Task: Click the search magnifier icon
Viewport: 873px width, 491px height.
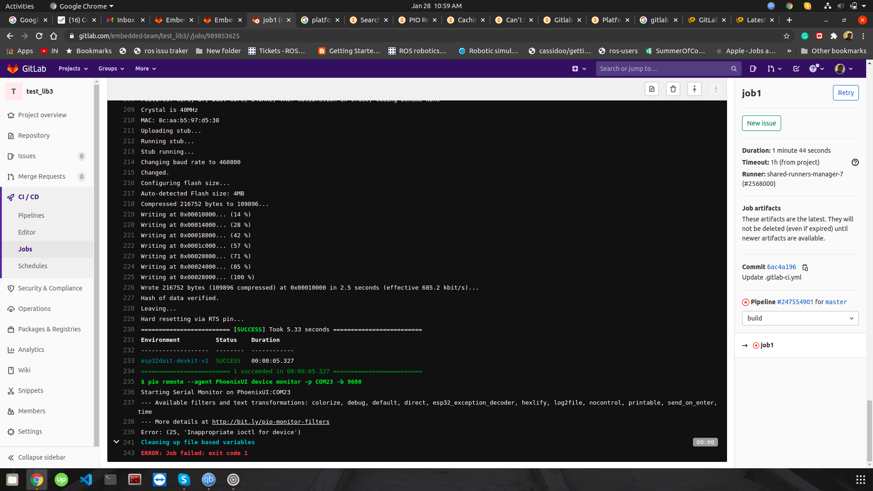Action: click(733, 69)
